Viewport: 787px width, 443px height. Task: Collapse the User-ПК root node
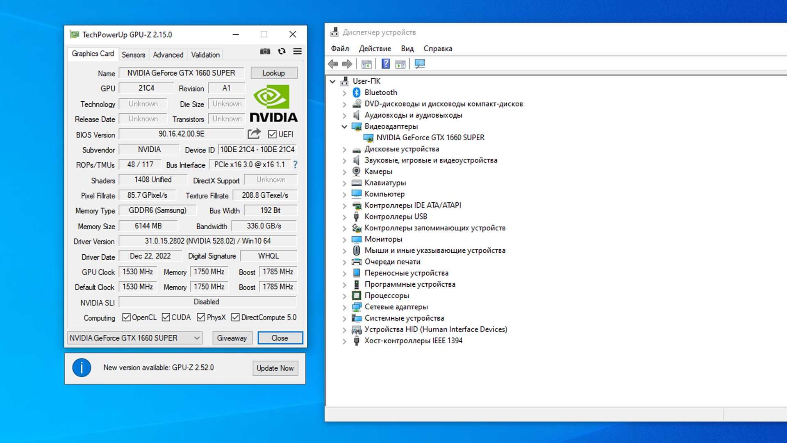click(x=333, y=81)
